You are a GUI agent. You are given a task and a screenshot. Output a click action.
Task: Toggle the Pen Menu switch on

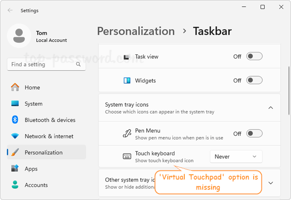point(254,133)
